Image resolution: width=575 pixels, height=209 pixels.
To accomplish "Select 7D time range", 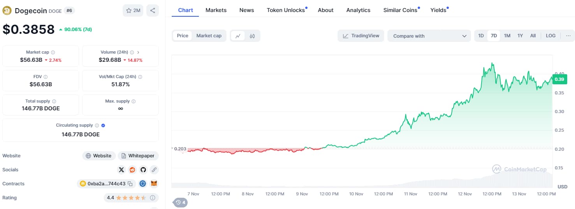I will click(494, 36).
